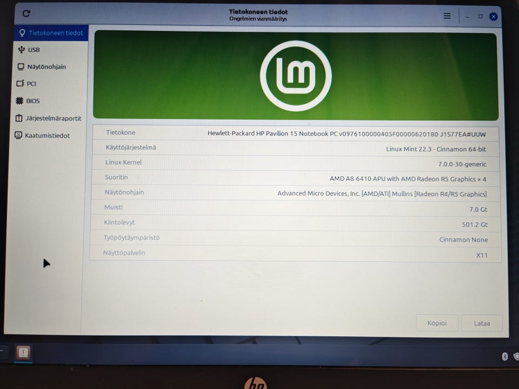Click the BIOS chip icon

tap(19, 100)
